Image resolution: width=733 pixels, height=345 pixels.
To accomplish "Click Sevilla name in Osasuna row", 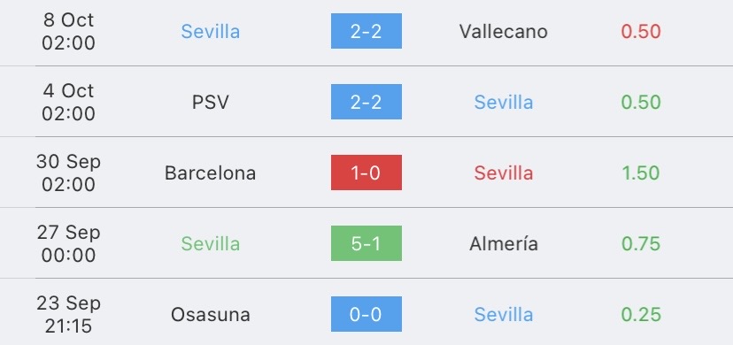I will [x=504, y=315].
